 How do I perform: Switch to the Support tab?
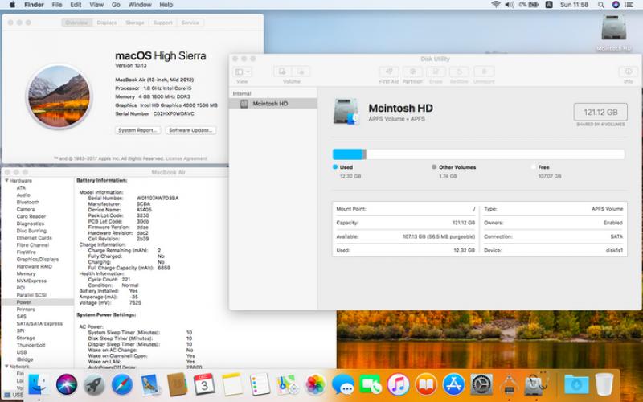tap(163, 23)
